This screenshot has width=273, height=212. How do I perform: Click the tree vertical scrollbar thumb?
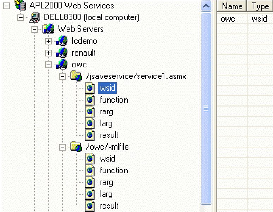coord(206,108)
